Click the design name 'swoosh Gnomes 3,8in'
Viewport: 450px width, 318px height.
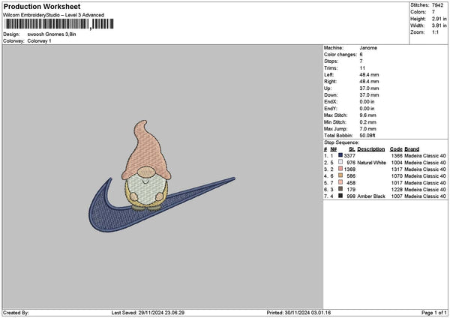click(52, 34)
